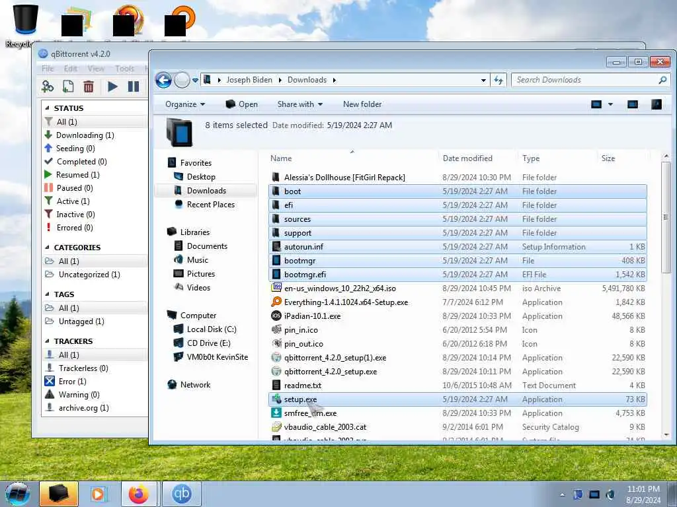The height and width of the screenshot is (507, 677).
Task: Sort files by Size column header
Action: (x=608, y=158)
